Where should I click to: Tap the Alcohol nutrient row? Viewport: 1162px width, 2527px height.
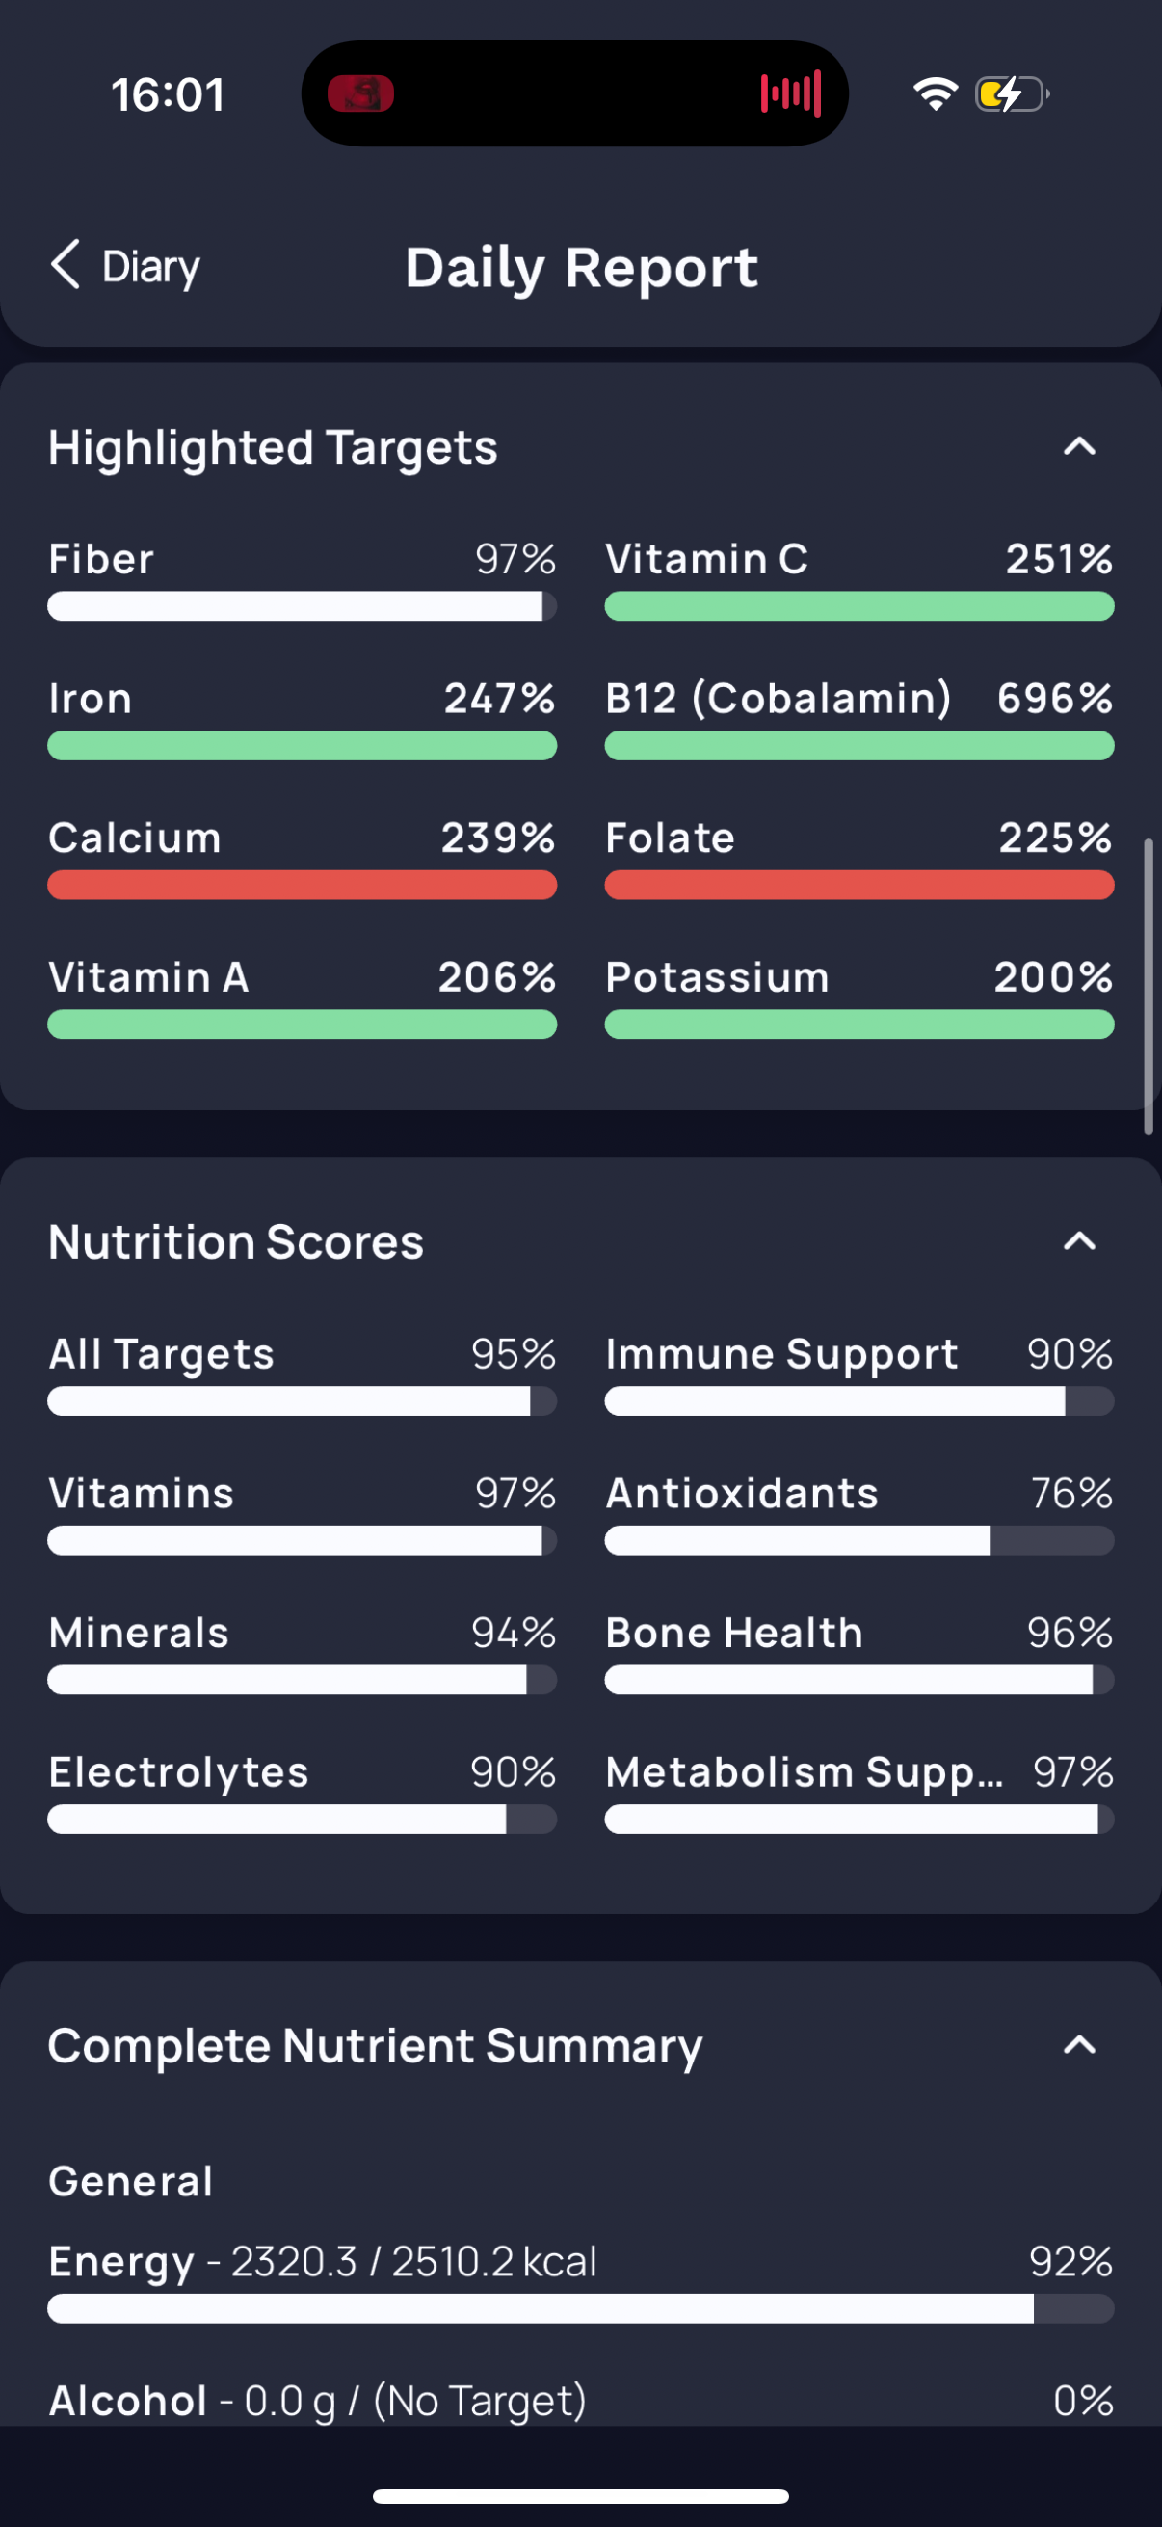580,2401
